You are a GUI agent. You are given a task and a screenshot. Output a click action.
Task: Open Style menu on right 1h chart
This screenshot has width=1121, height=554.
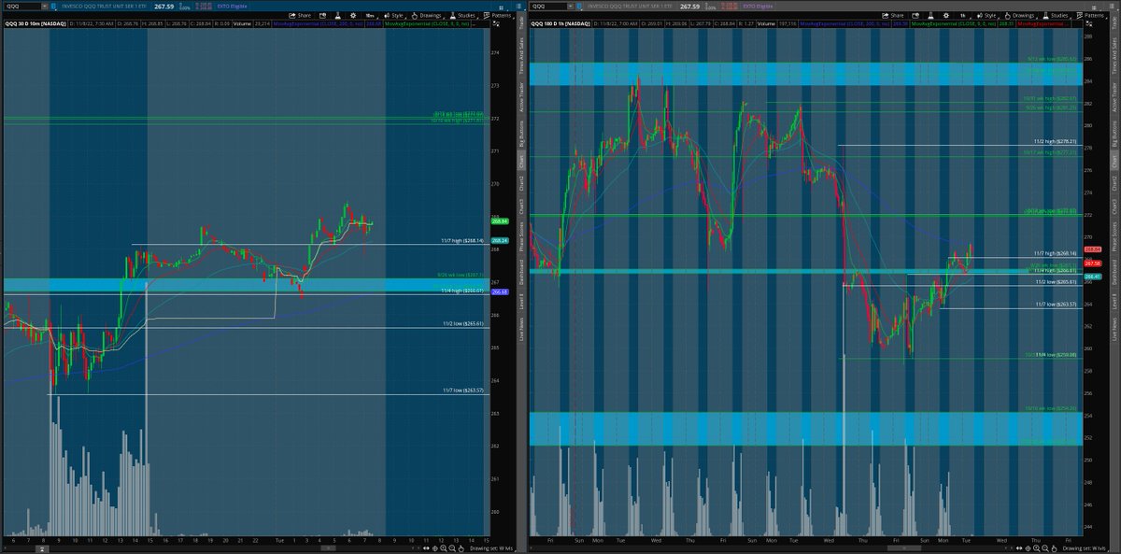986,15
